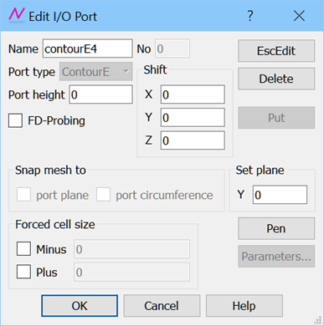The height and width of the screenshot is (326, 324).
Task: Click the EscEdit button
Action: [276, 51]
